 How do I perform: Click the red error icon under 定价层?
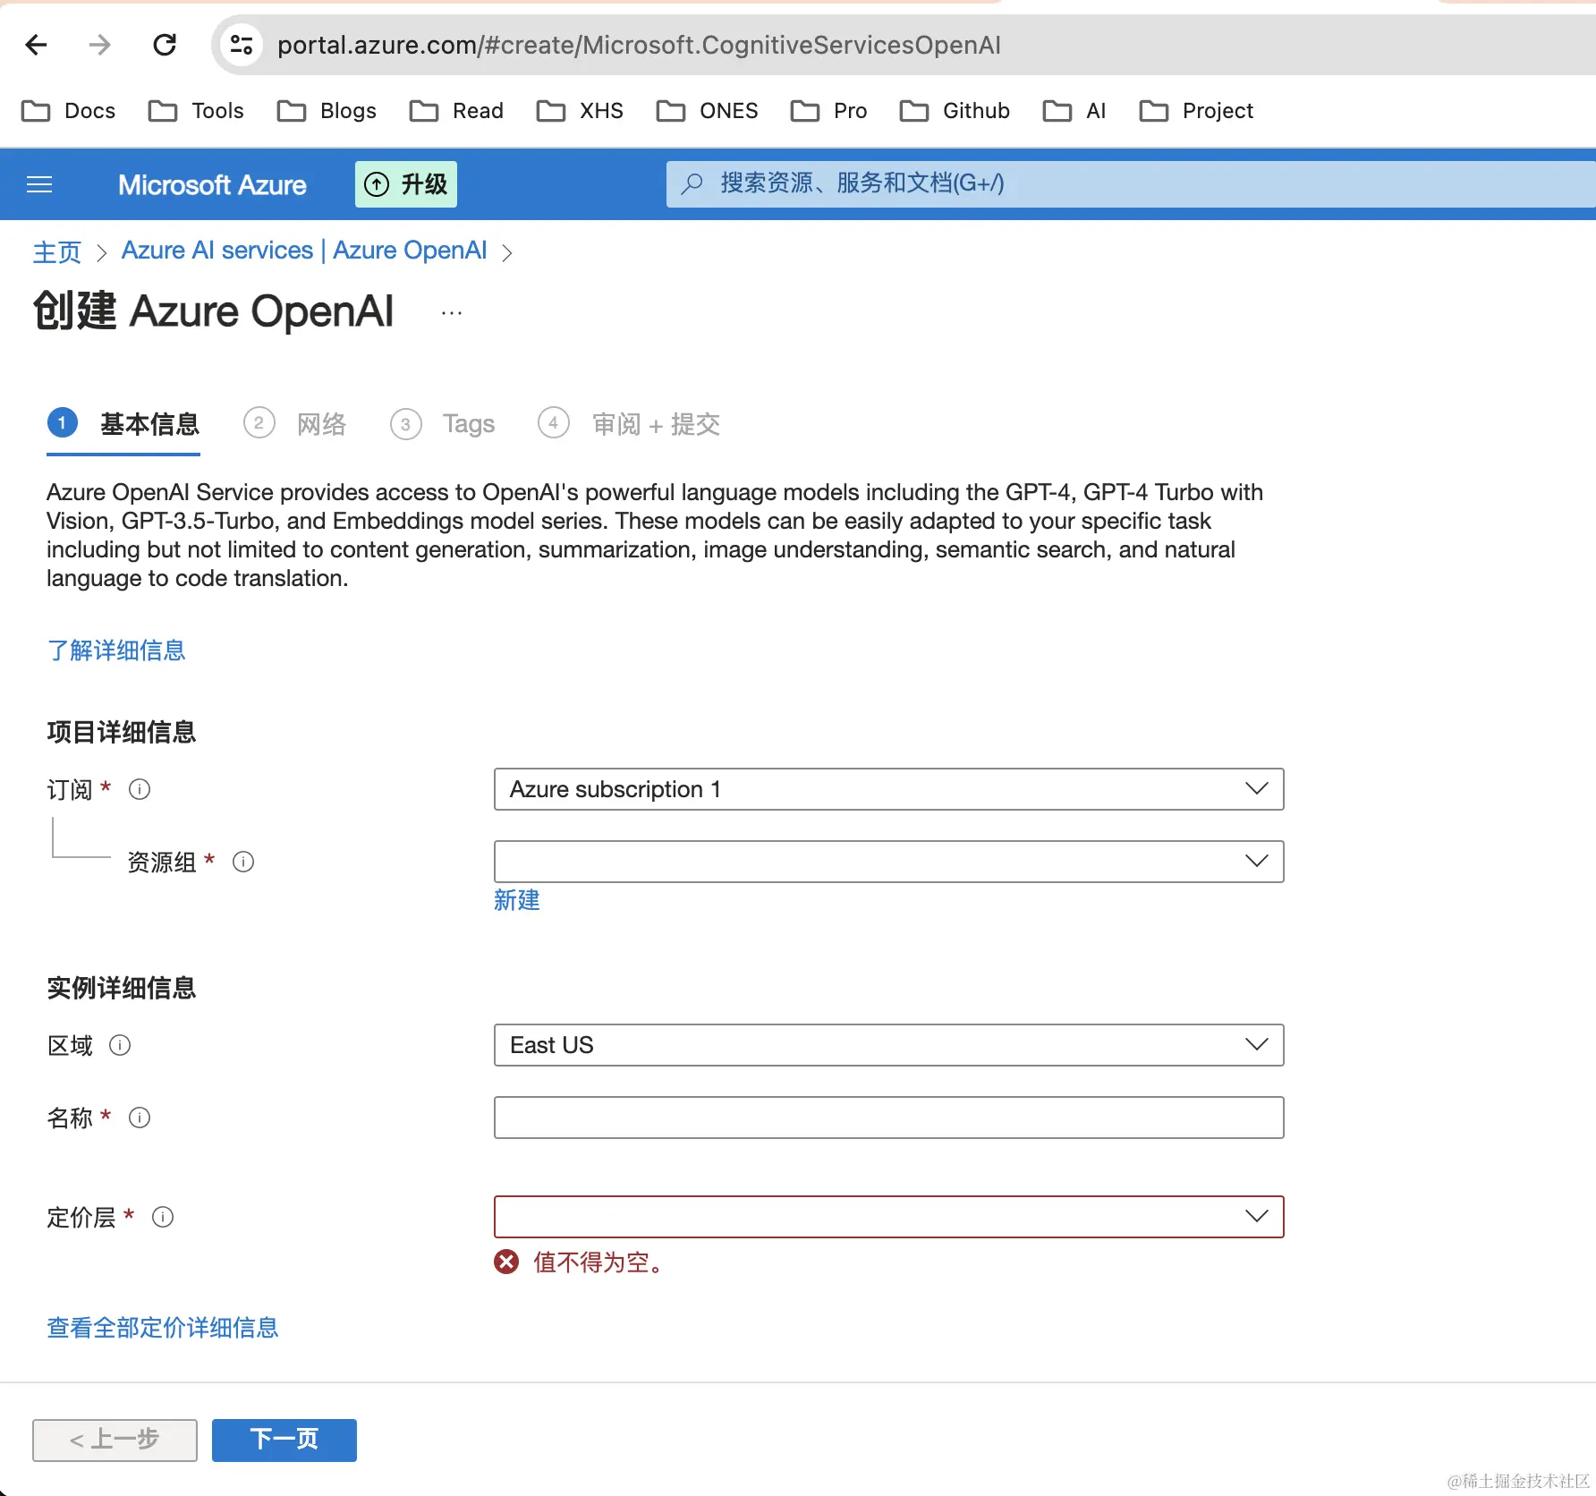pyautogui.click(x=506, y=1262)
